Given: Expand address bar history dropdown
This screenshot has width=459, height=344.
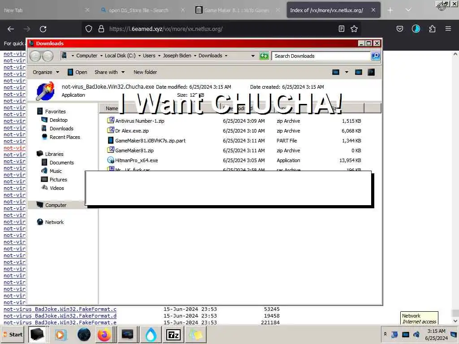Looking at the screenshot, I should click(x=253, y=56).
